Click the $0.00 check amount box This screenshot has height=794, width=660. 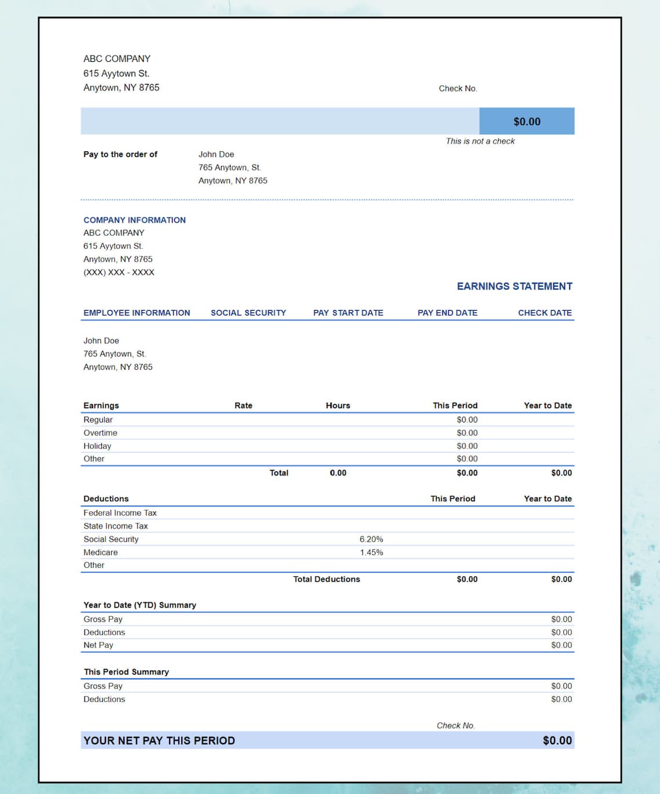(x=526, y=121)
